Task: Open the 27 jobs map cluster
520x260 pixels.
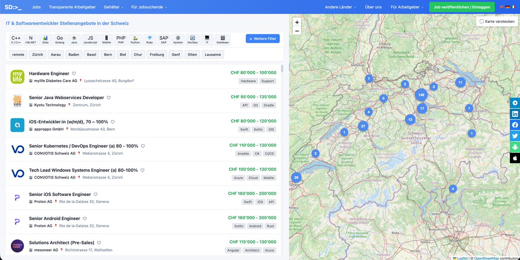Action: point(363,126)
